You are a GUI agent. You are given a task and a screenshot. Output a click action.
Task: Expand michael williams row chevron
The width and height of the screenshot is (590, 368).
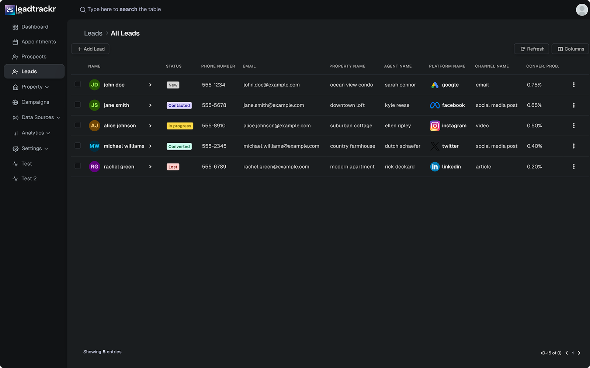[x=150, y=146]
